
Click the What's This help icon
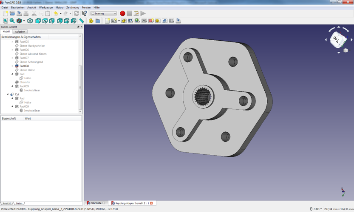(x=84, y=14)
